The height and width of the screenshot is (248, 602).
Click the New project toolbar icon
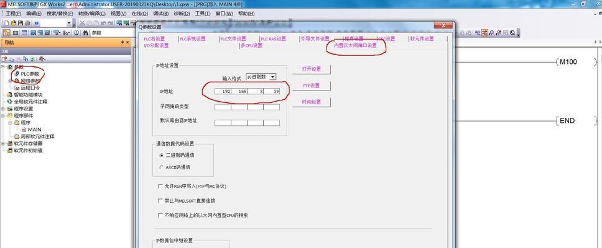point(7,24)
